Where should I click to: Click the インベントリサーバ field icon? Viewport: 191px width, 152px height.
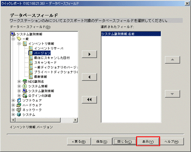tap(31, 48)
